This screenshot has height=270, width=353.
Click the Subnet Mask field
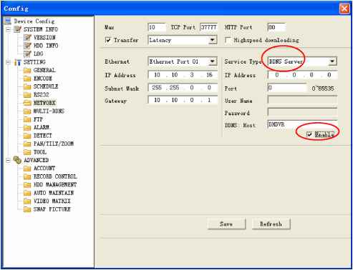(183, 88)
